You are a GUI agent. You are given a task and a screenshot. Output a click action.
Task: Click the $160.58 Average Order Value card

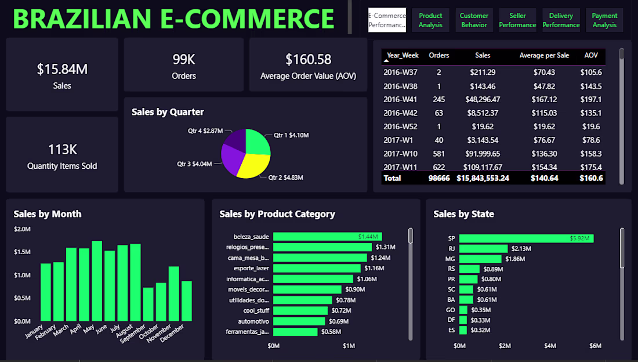point(308,65)
